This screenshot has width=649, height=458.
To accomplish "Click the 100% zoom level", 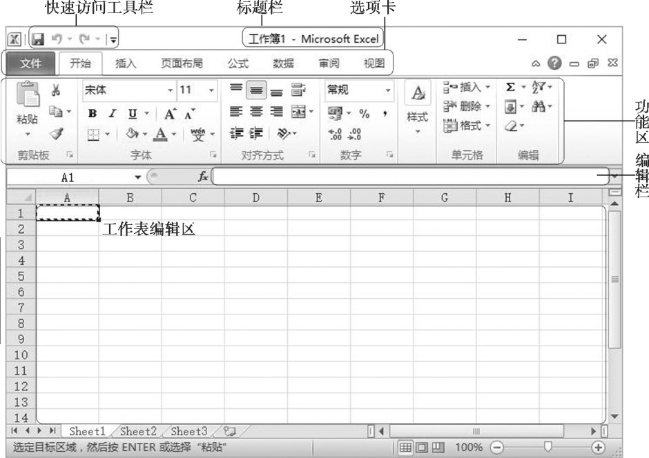I will coord(469,447).
